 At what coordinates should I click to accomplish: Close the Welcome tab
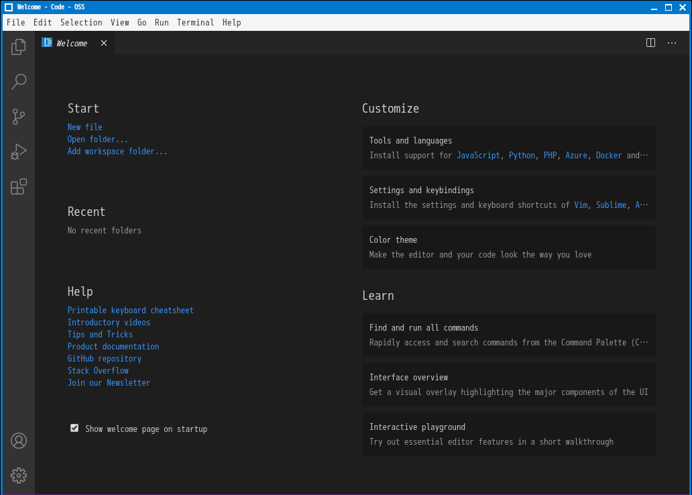[104, 43]
